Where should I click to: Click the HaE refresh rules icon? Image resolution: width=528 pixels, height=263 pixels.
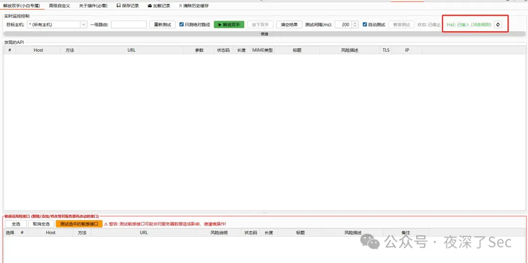pyautogui.click(x=498, y=24)
